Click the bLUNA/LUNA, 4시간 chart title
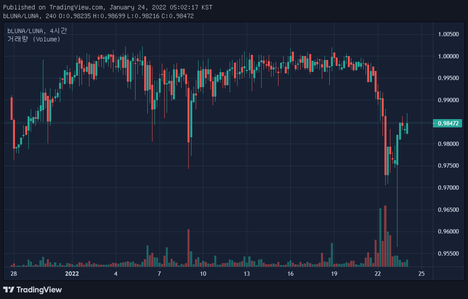The width and height of the screenshot is (468, 299). point(37,31)
